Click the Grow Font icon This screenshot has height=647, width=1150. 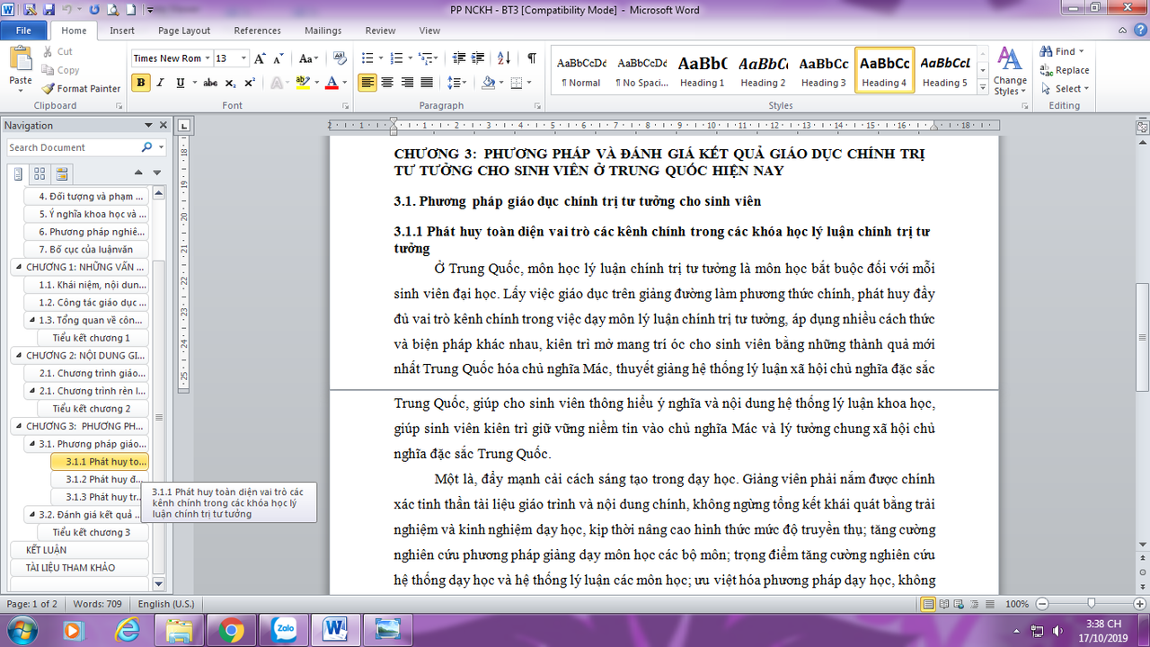[260, 58]
